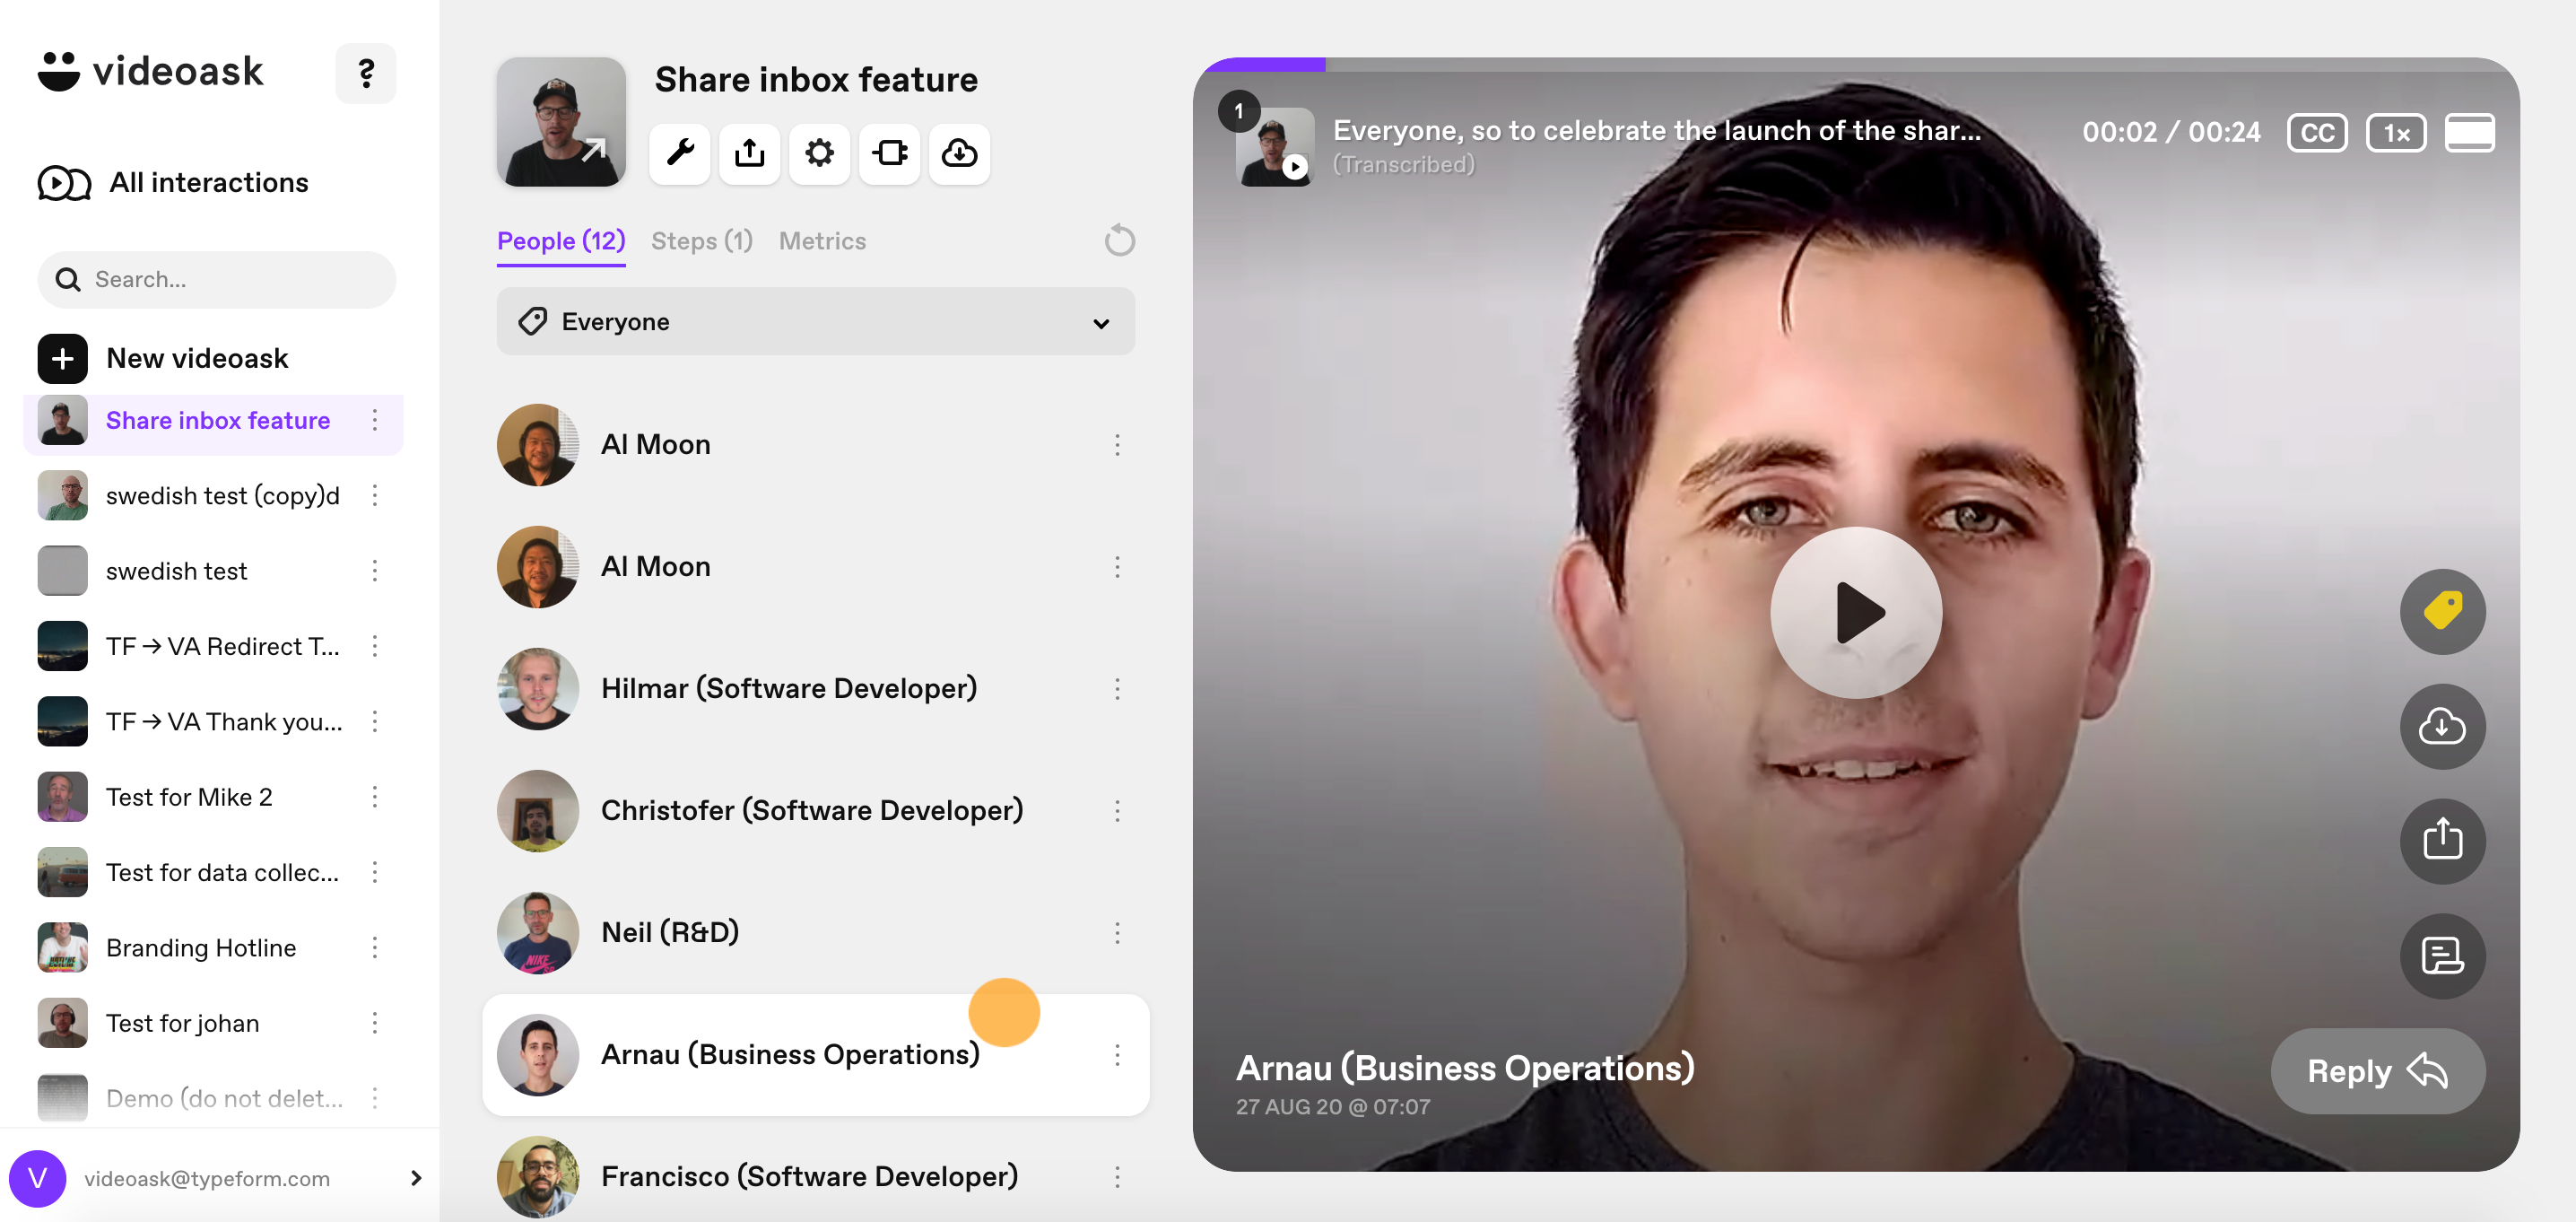Image resolution: width=2576 pixels, height=1222 pixels.
Task: Open more options for TF → VA Redirect
Action: point(375,646)
